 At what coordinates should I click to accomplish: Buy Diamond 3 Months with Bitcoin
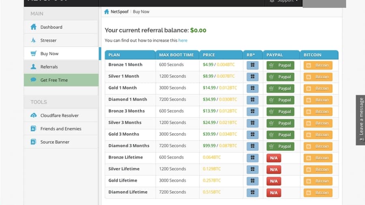(318, 146)
